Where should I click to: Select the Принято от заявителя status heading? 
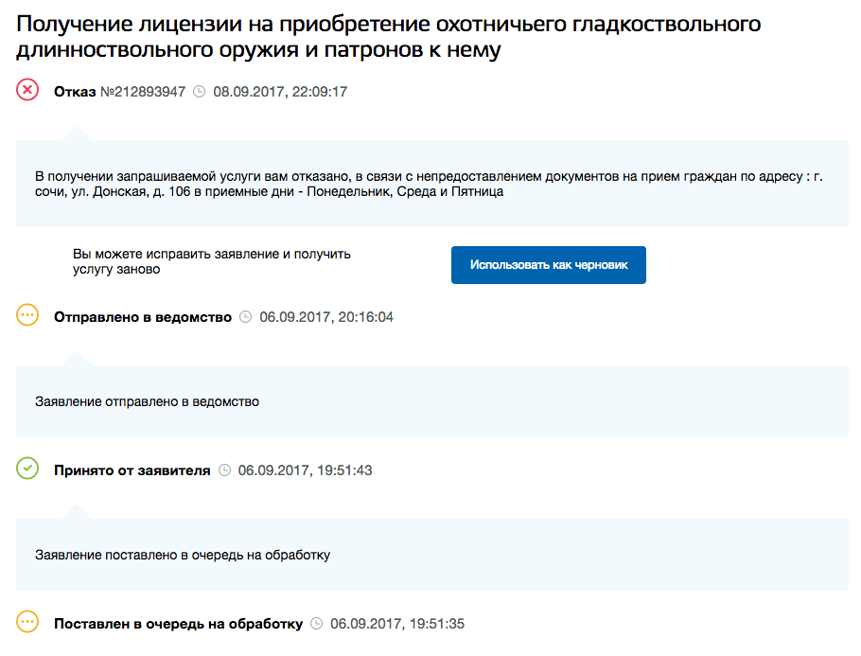[132, 470]
